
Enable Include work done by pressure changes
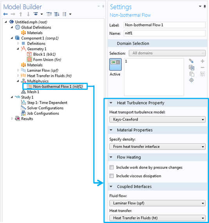pos(112,167)
